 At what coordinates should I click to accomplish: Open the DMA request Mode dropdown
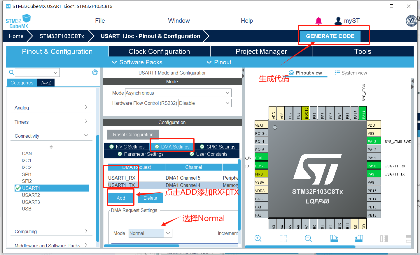[x=150, y=233]
